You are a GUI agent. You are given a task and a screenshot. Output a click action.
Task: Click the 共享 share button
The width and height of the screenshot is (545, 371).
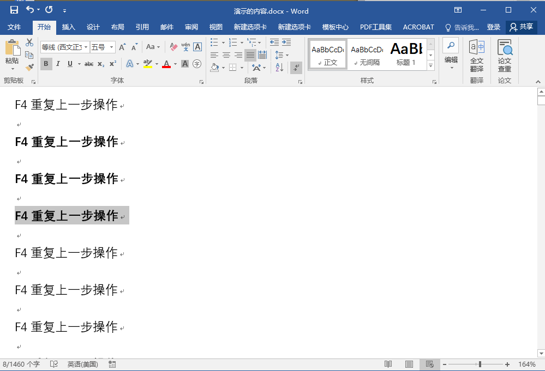[521, 27]
